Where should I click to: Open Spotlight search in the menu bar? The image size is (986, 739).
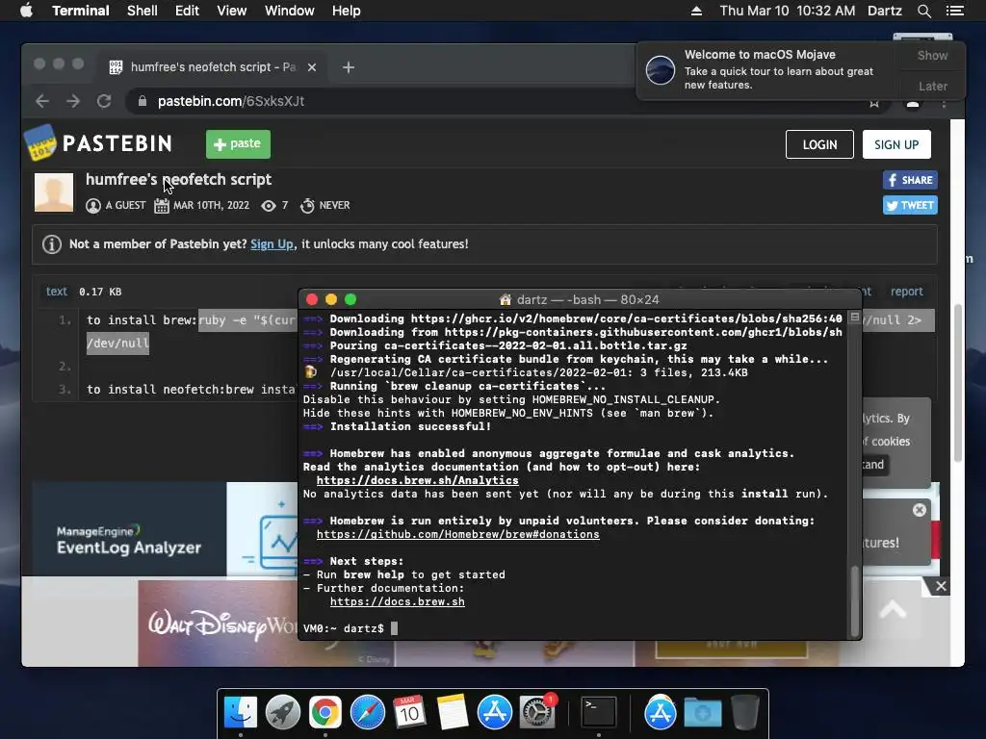(923, 11)
